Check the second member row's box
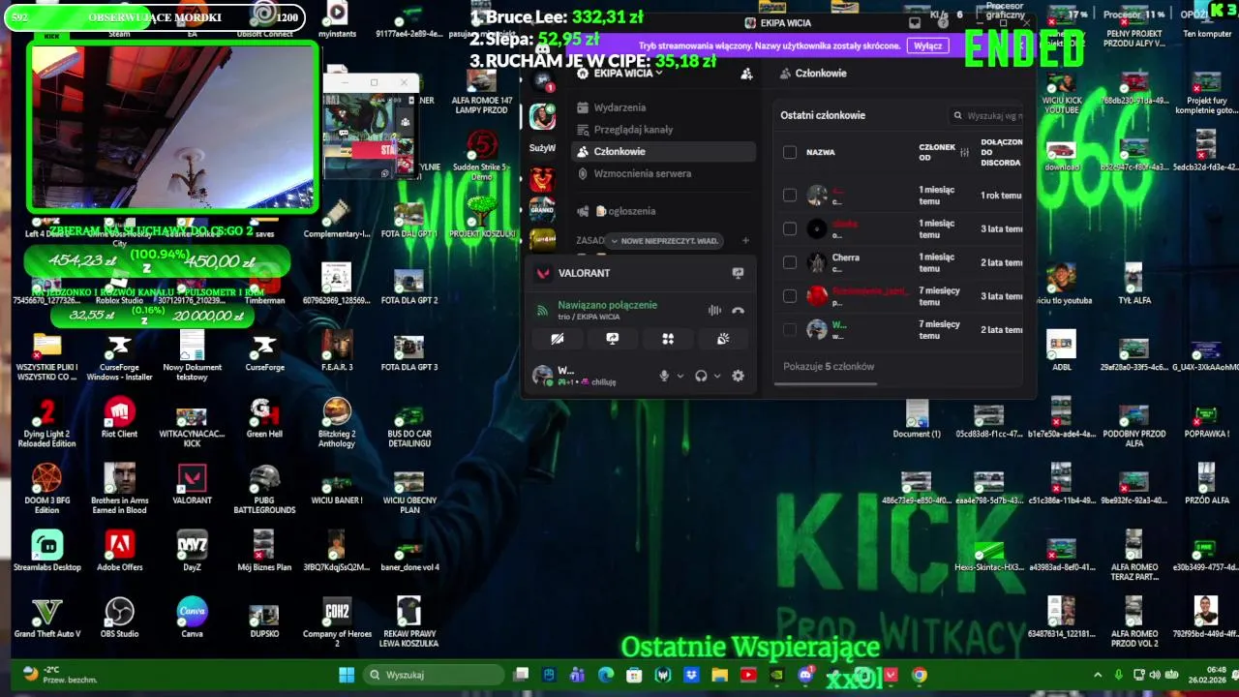This screenshot has width=1239, height=697. click(x=790, y=228)
